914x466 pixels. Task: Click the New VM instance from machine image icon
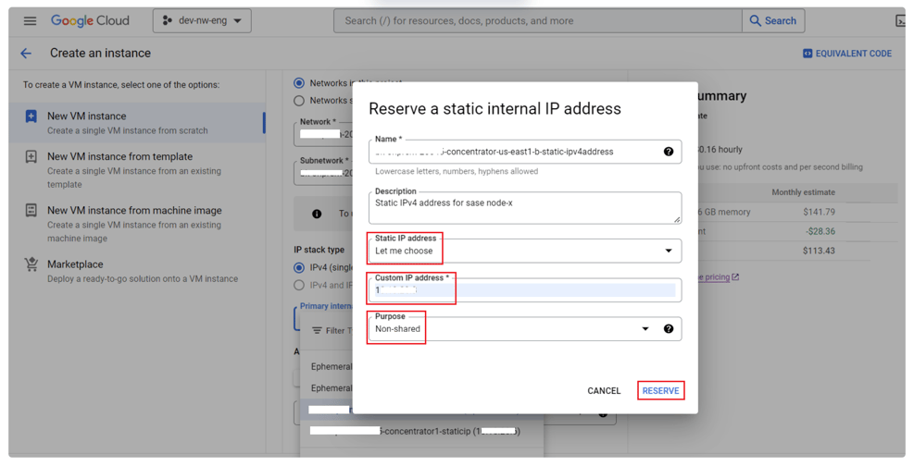tap(31, 211)
